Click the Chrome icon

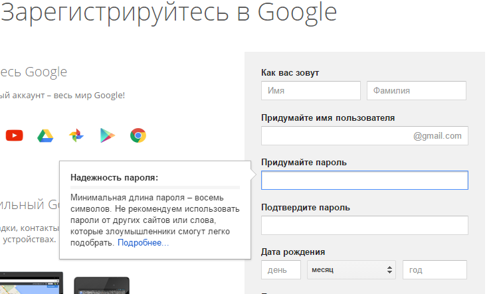point(138,135)
